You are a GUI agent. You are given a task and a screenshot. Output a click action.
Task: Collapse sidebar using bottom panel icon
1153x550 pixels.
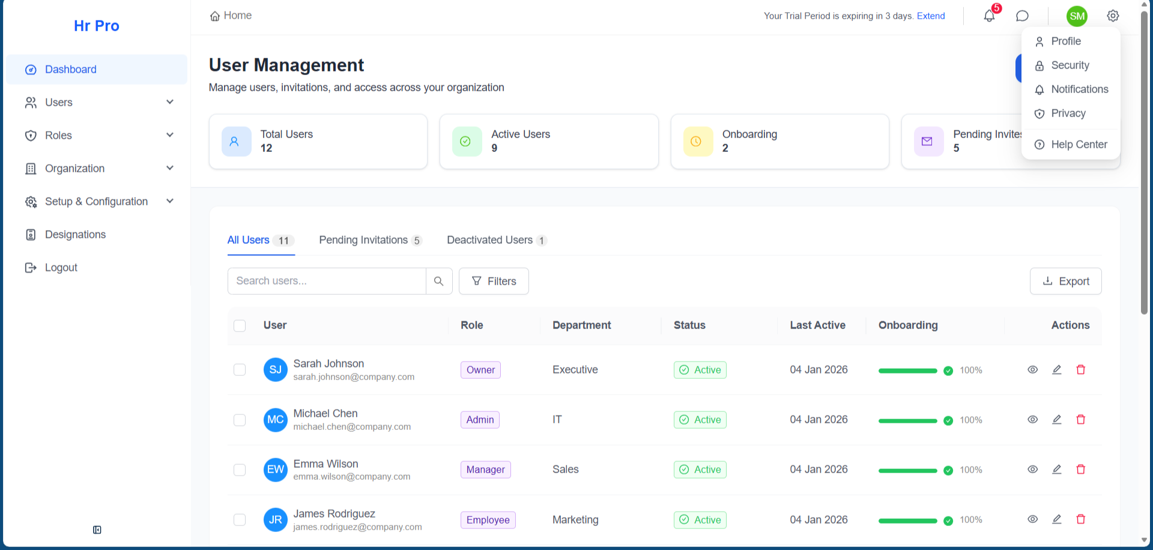[97, 530]
